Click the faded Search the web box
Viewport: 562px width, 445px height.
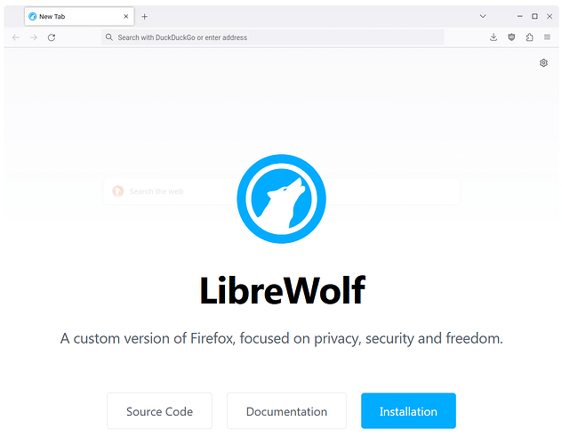point(281,191)
